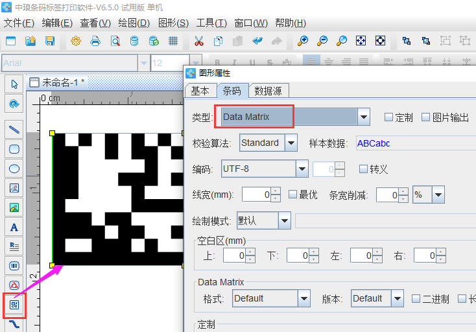
Task: Click the database with checkmark icon
Action: (x=154, y=40)
